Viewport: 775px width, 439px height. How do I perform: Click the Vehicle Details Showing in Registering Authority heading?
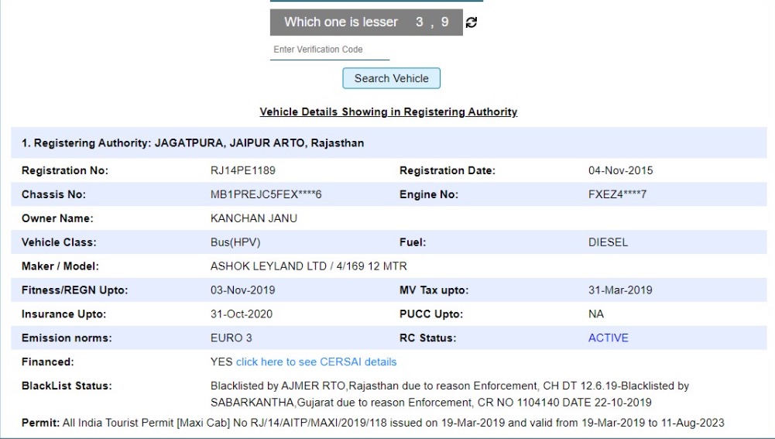click(388, 111)
